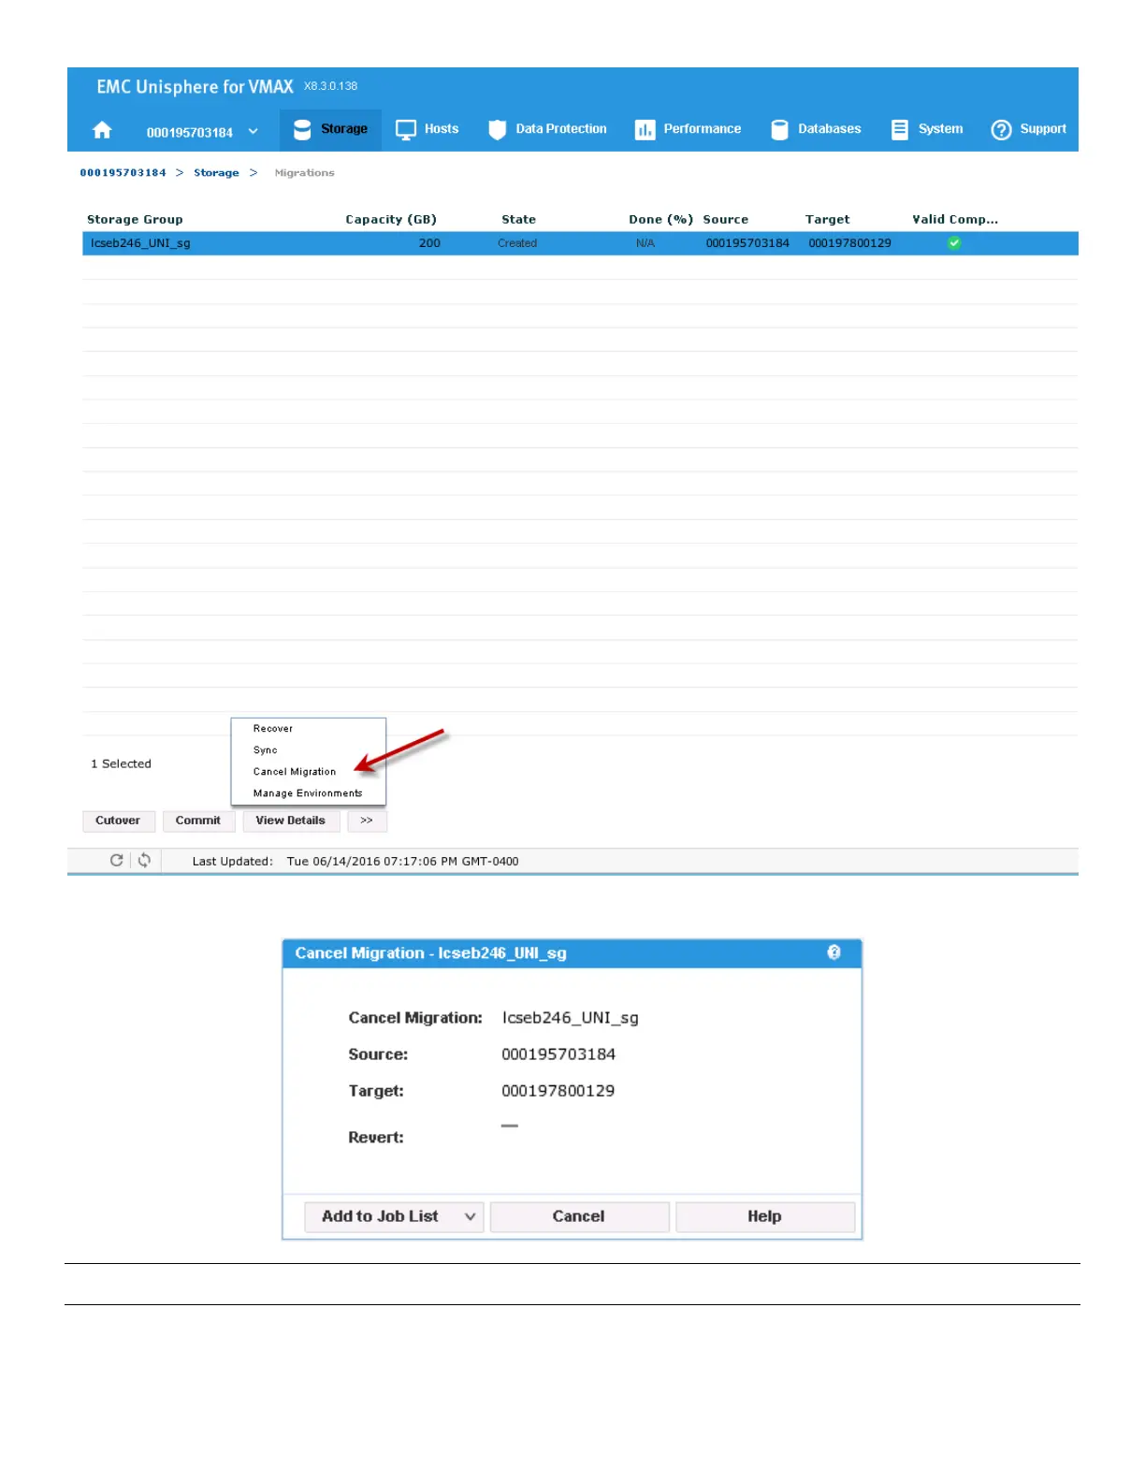The image size is (1145, 1482).
Task: Click the N/A done percentage cell
Action: (x=645, y=243)
